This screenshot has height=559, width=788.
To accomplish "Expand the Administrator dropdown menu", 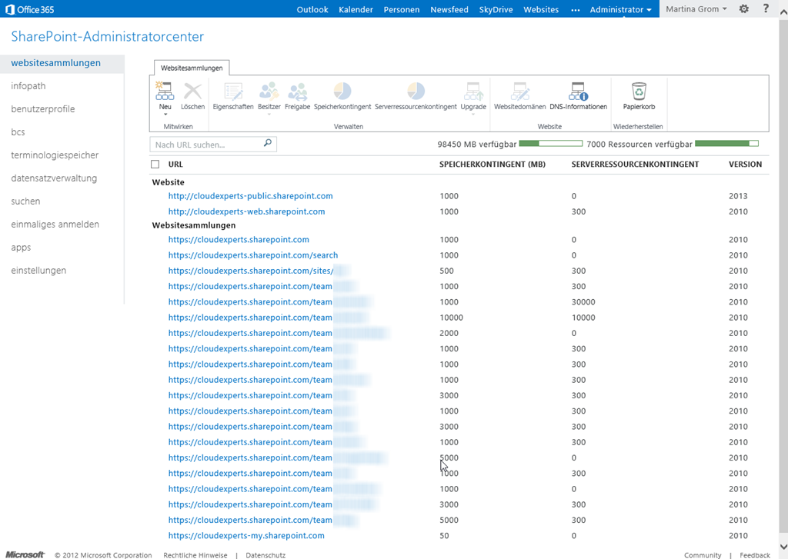I will pos(620,9).
